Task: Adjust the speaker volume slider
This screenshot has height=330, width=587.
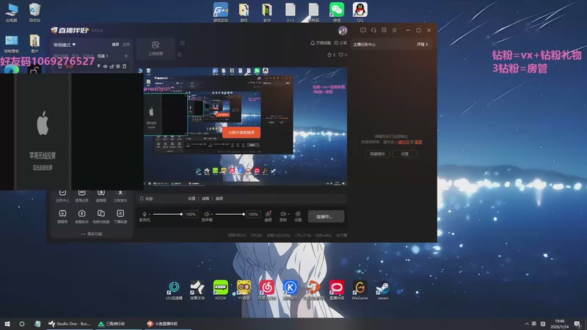Action: pos(230,214)
